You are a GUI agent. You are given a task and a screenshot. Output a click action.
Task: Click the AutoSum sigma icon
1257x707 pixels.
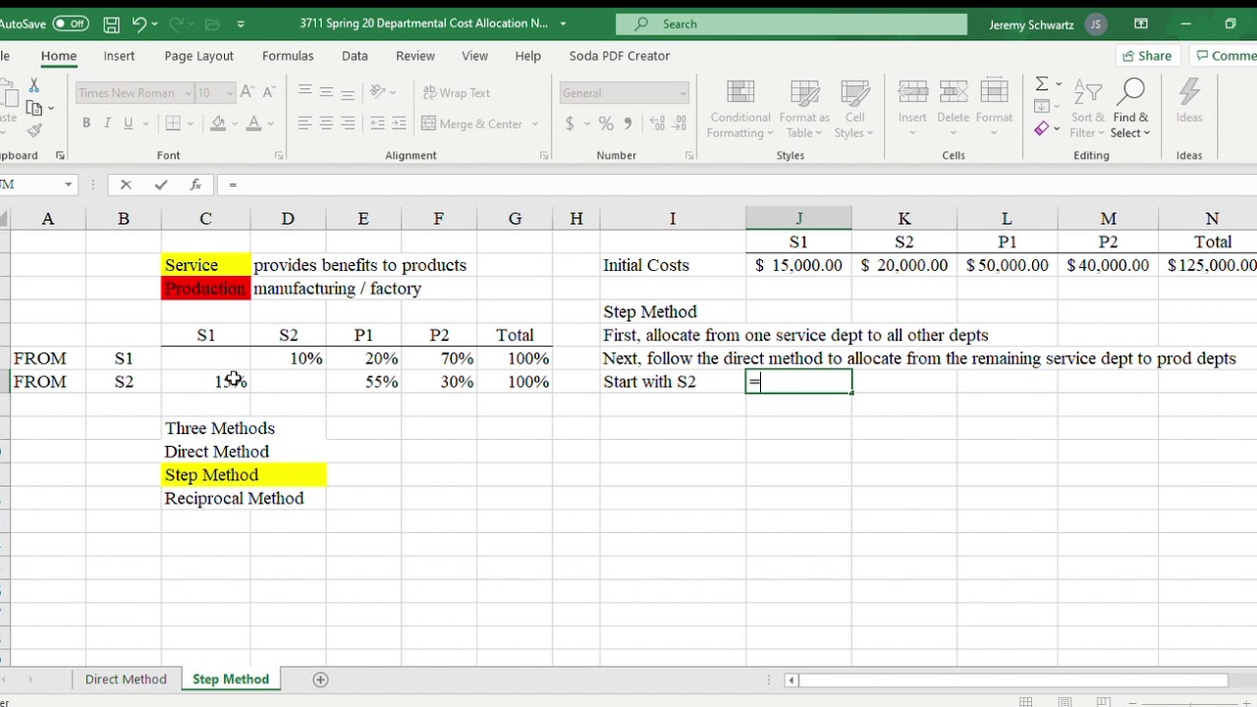click(1042, 83)
